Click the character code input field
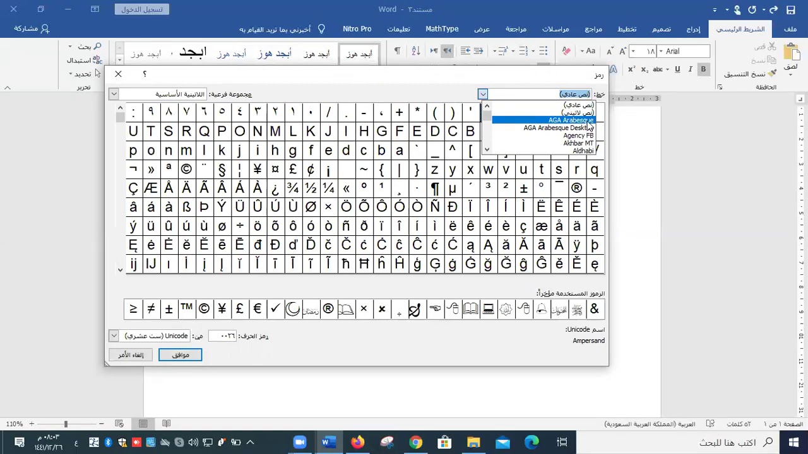The height and width of the screenshot is (454, 808). tap(222, 336)
